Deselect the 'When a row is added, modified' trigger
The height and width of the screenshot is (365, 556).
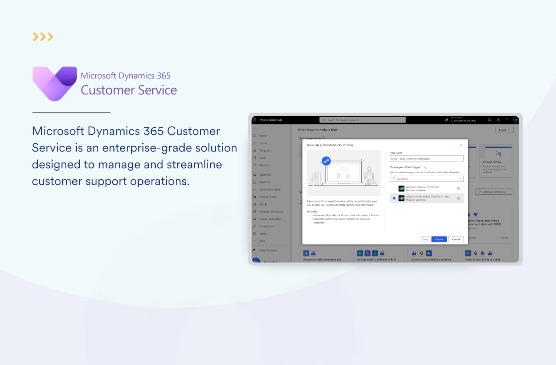tap(394, 198)
